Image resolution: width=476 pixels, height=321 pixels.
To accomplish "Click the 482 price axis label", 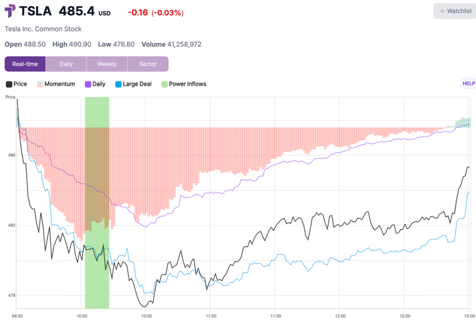I will (x=12, y=225).
